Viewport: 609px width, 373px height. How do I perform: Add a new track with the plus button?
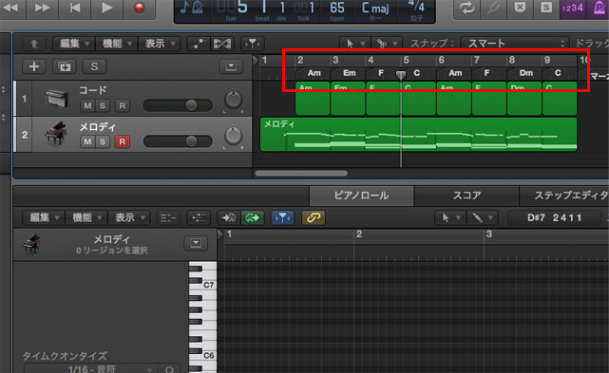[34, 66]
